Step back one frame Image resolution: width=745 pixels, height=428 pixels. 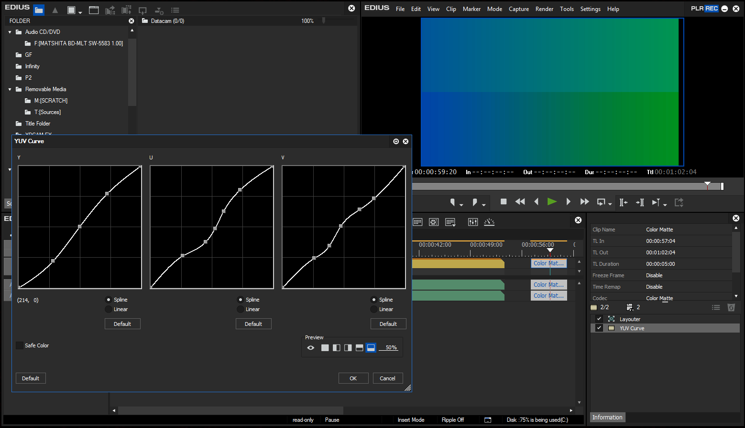click(x=536, y=202)
